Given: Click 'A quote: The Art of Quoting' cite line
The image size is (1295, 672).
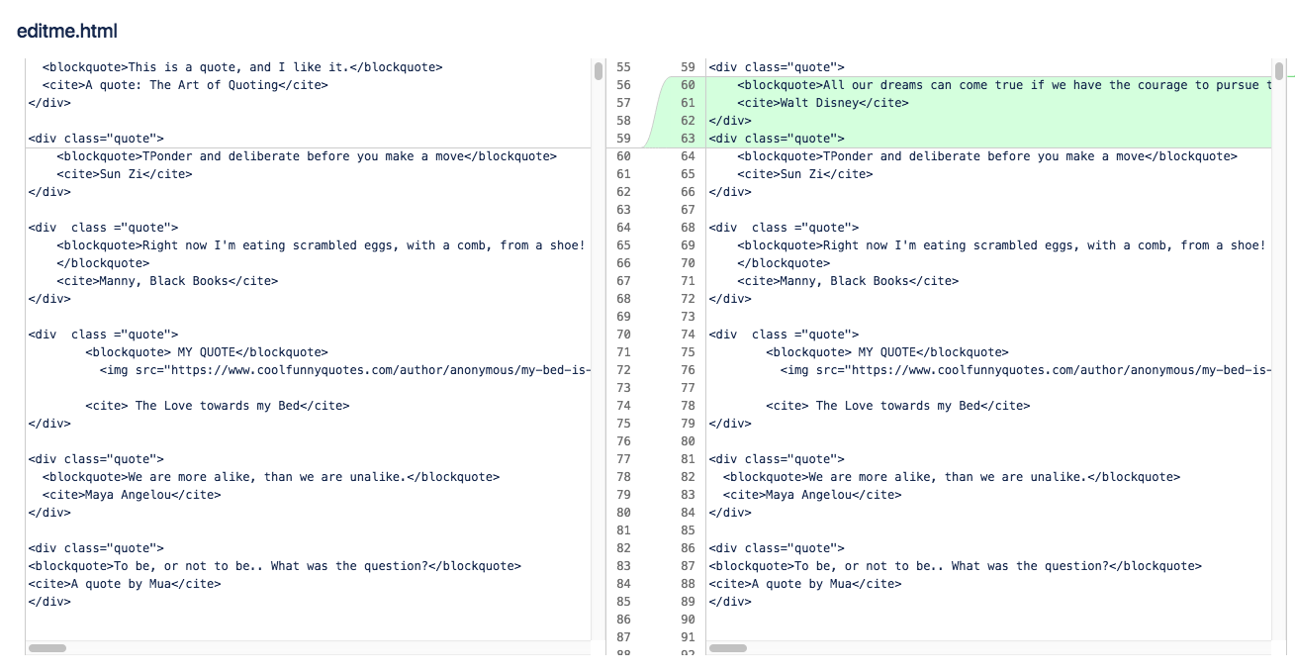Looking at the screenshot, I should pos(185,85).
